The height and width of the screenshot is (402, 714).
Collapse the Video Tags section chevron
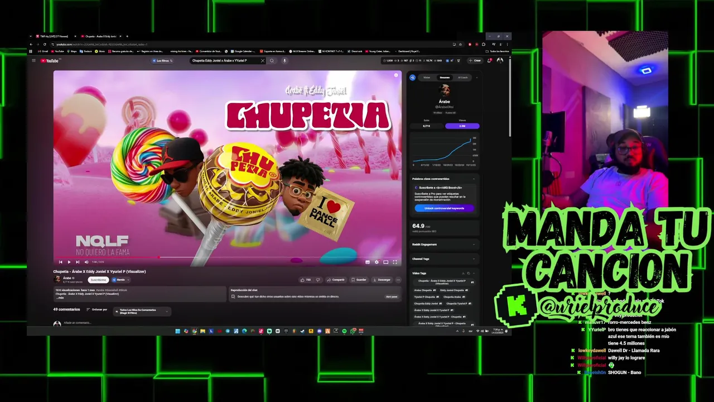click(x=474, y=273)
